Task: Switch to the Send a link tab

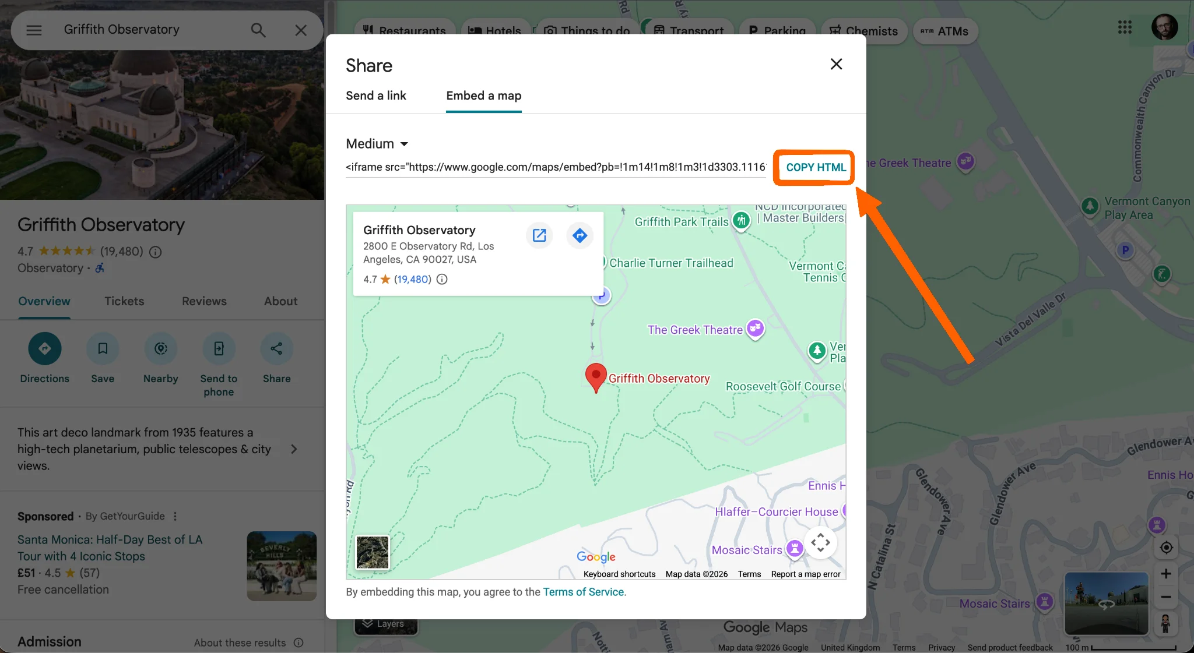Action: pyautogui.click(x=375, y=96)
